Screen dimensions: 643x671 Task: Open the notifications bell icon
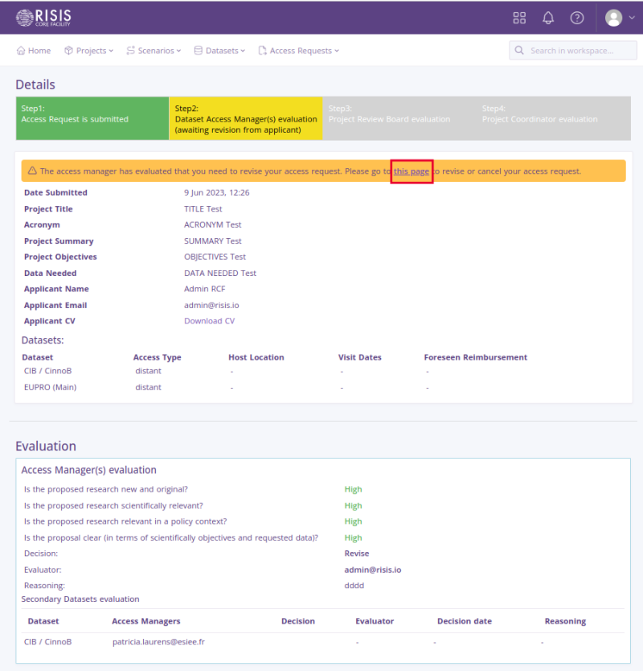[548, 17]
